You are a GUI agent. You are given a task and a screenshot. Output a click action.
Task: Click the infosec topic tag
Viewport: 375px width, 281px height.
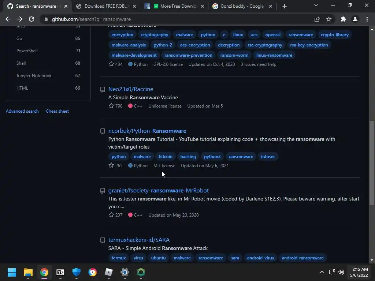point(268,157)
